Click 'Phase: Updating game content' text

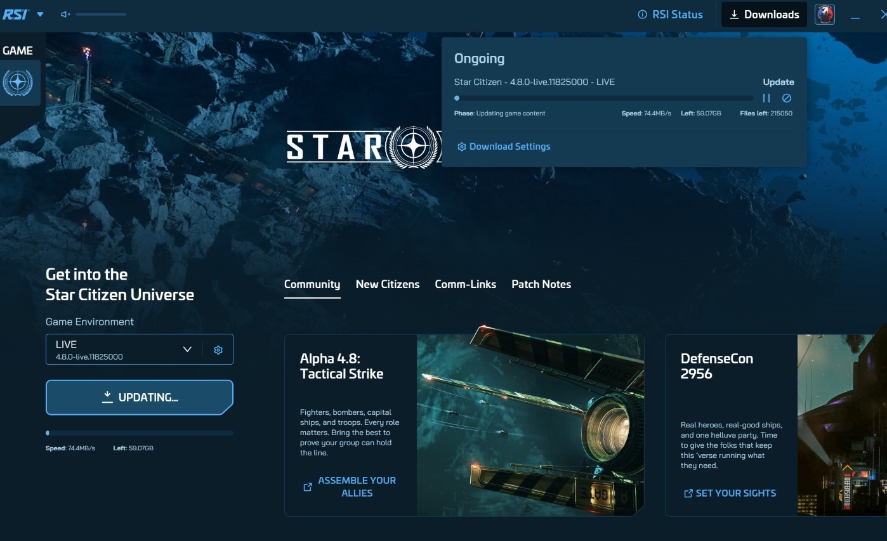click(x=499, y=114)
